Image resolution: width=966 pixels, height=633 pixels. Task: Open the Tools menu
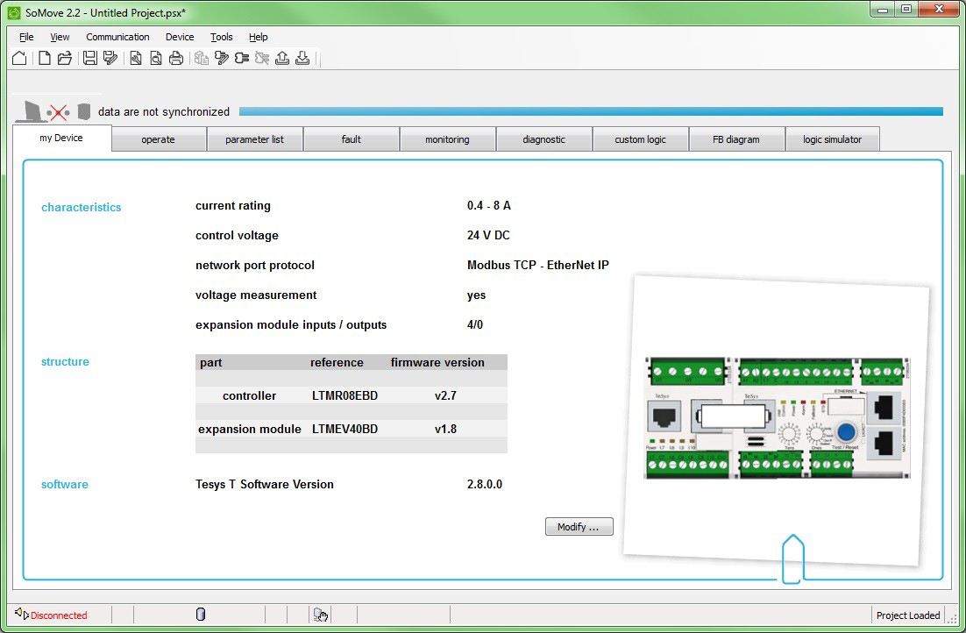(221, 37)
